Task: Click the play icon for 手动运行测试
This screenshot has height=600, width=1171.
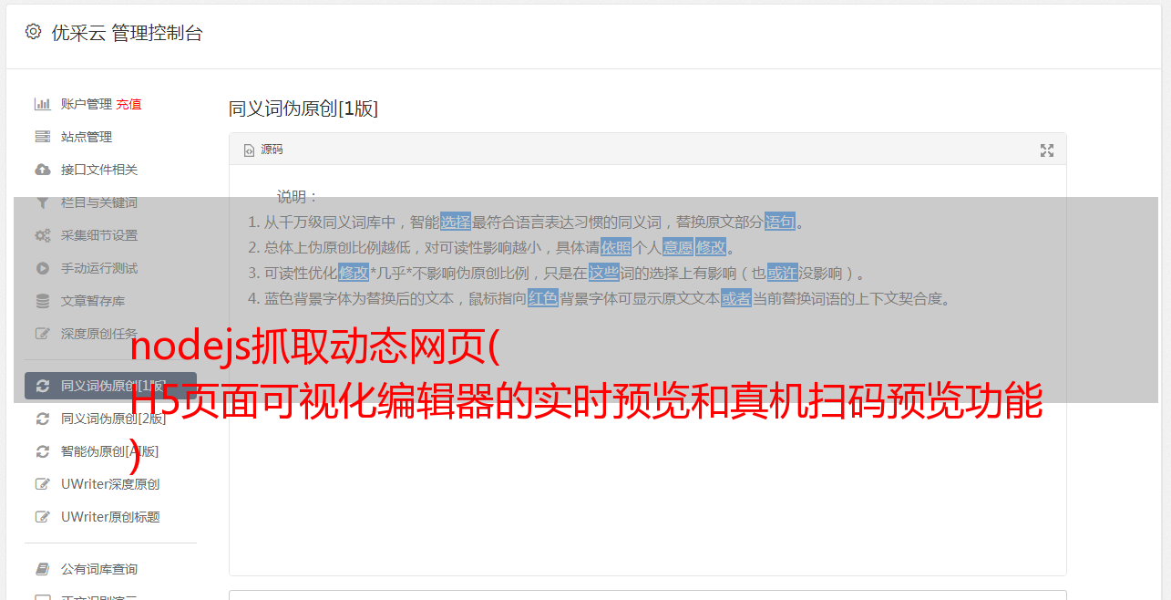Action: pyautogui.click(x=42, y=268)
